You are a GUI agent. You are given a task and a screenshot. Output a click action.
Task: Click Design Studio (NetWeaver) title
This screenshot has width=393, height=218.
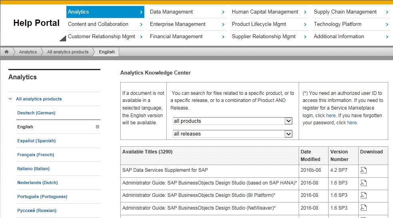tap(199, 208)
